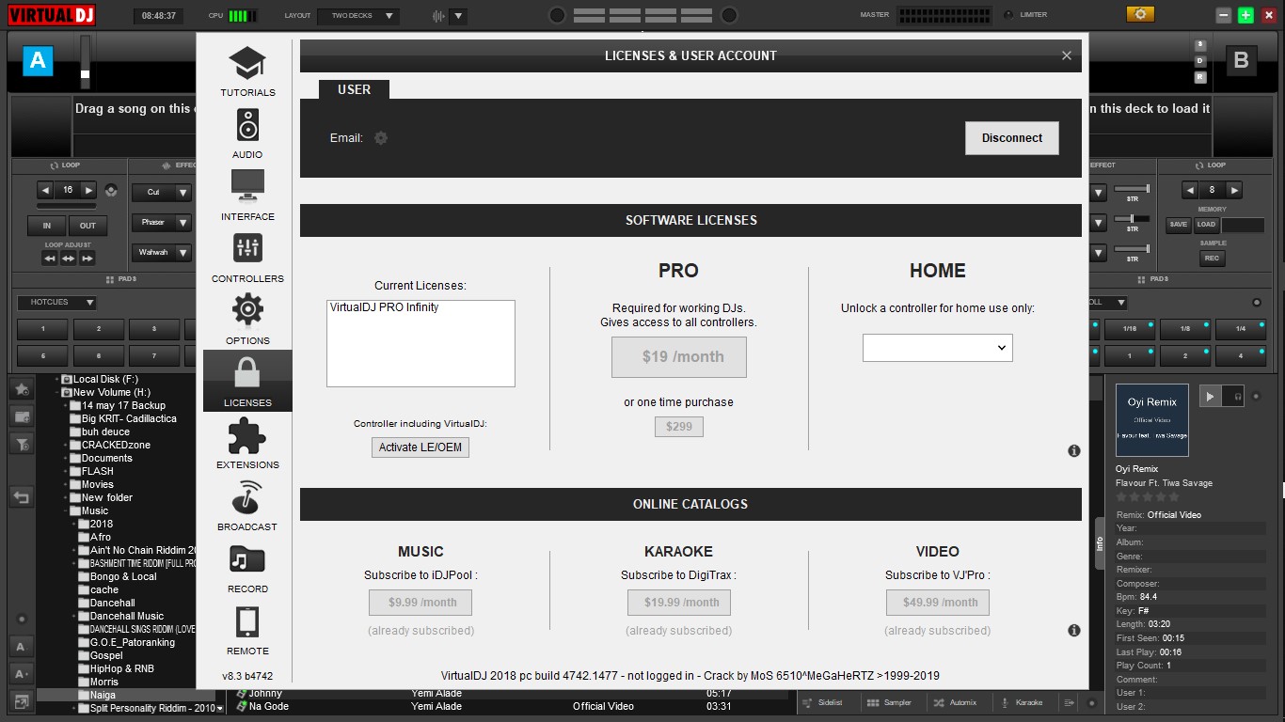Open the Cut effect dropdown

(x=162, y=192)
